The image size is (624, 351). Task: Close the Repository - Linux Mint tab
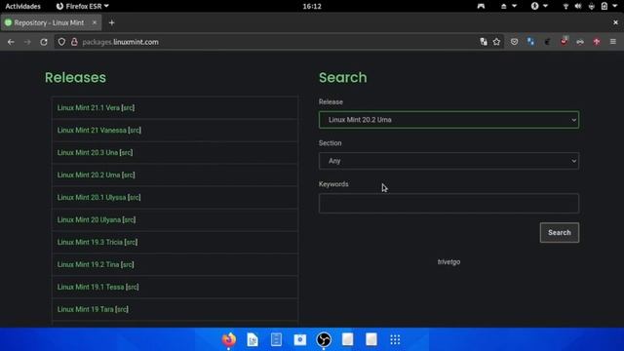[x=95, y=22]
